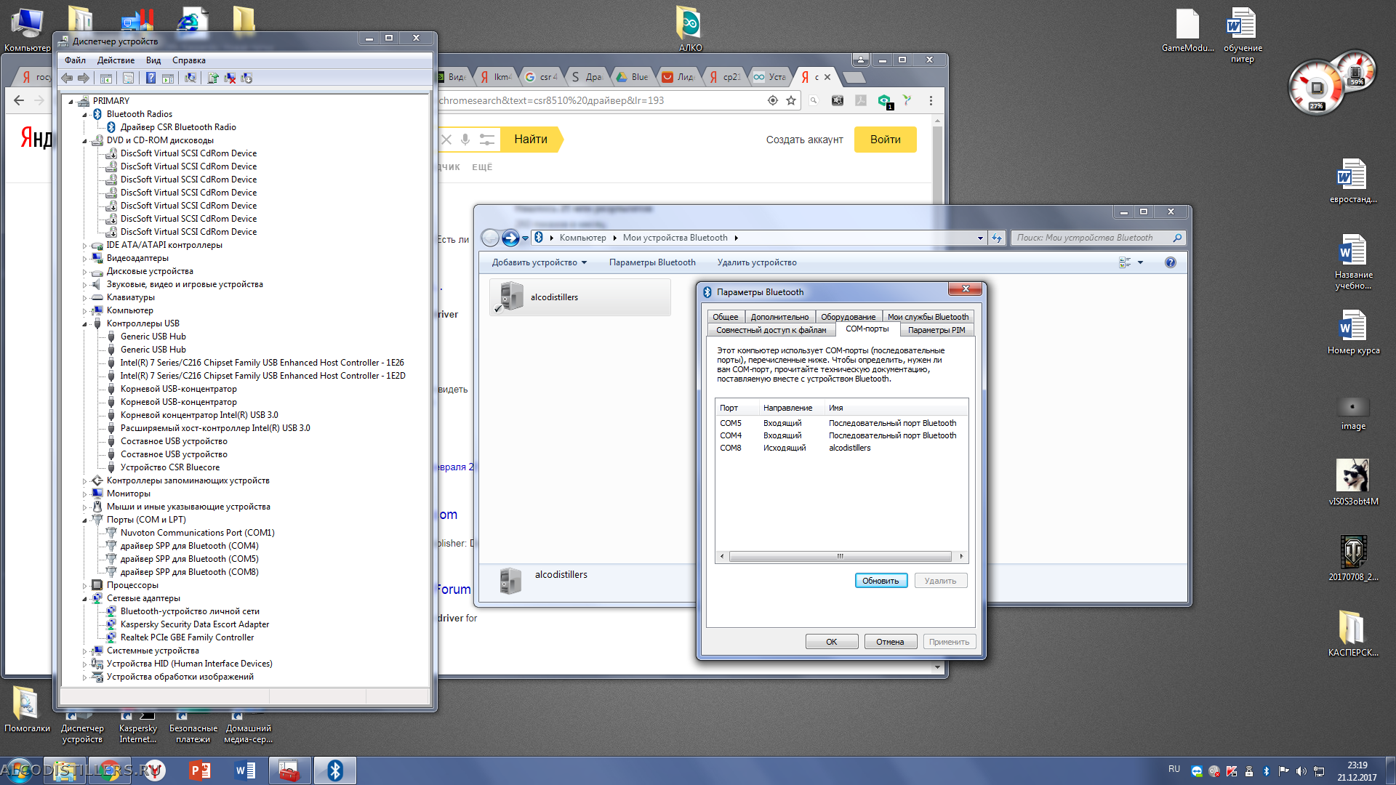Image resolution: width=1396 pixels, height=785 pixels.
Task: Click Отмена in Параметры Bluetooth dialog
Action: [890, 642]
